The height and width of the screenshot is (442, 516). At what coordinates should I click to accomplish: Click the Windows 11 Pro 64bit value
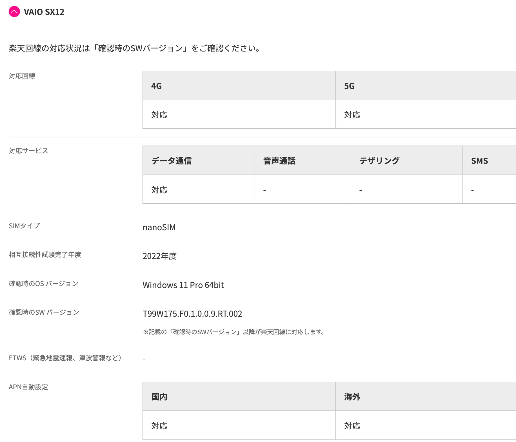pyautogui.click(x=183, y=285)
